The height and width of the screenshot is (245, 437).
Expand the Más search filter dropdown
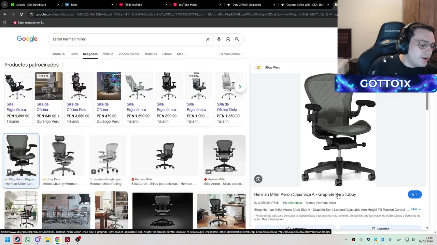(x=182, y=54)
